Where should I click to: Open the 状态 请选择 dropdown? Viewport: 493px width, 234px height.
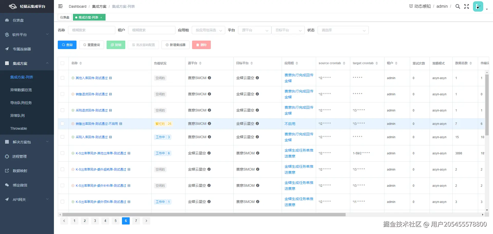343,30
